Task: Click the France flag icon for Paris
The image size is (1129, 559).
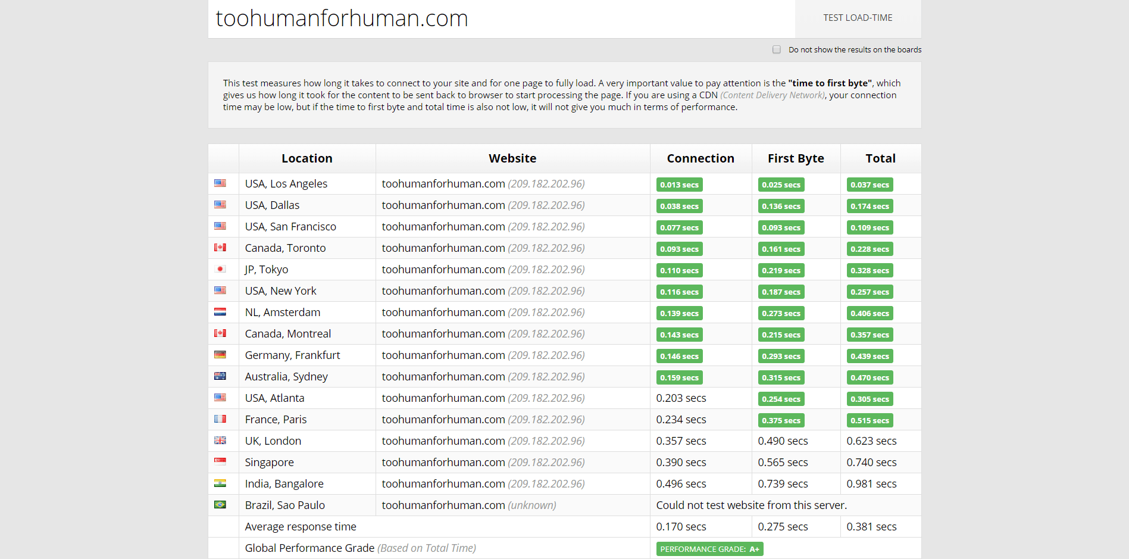Action: [220, 419]
